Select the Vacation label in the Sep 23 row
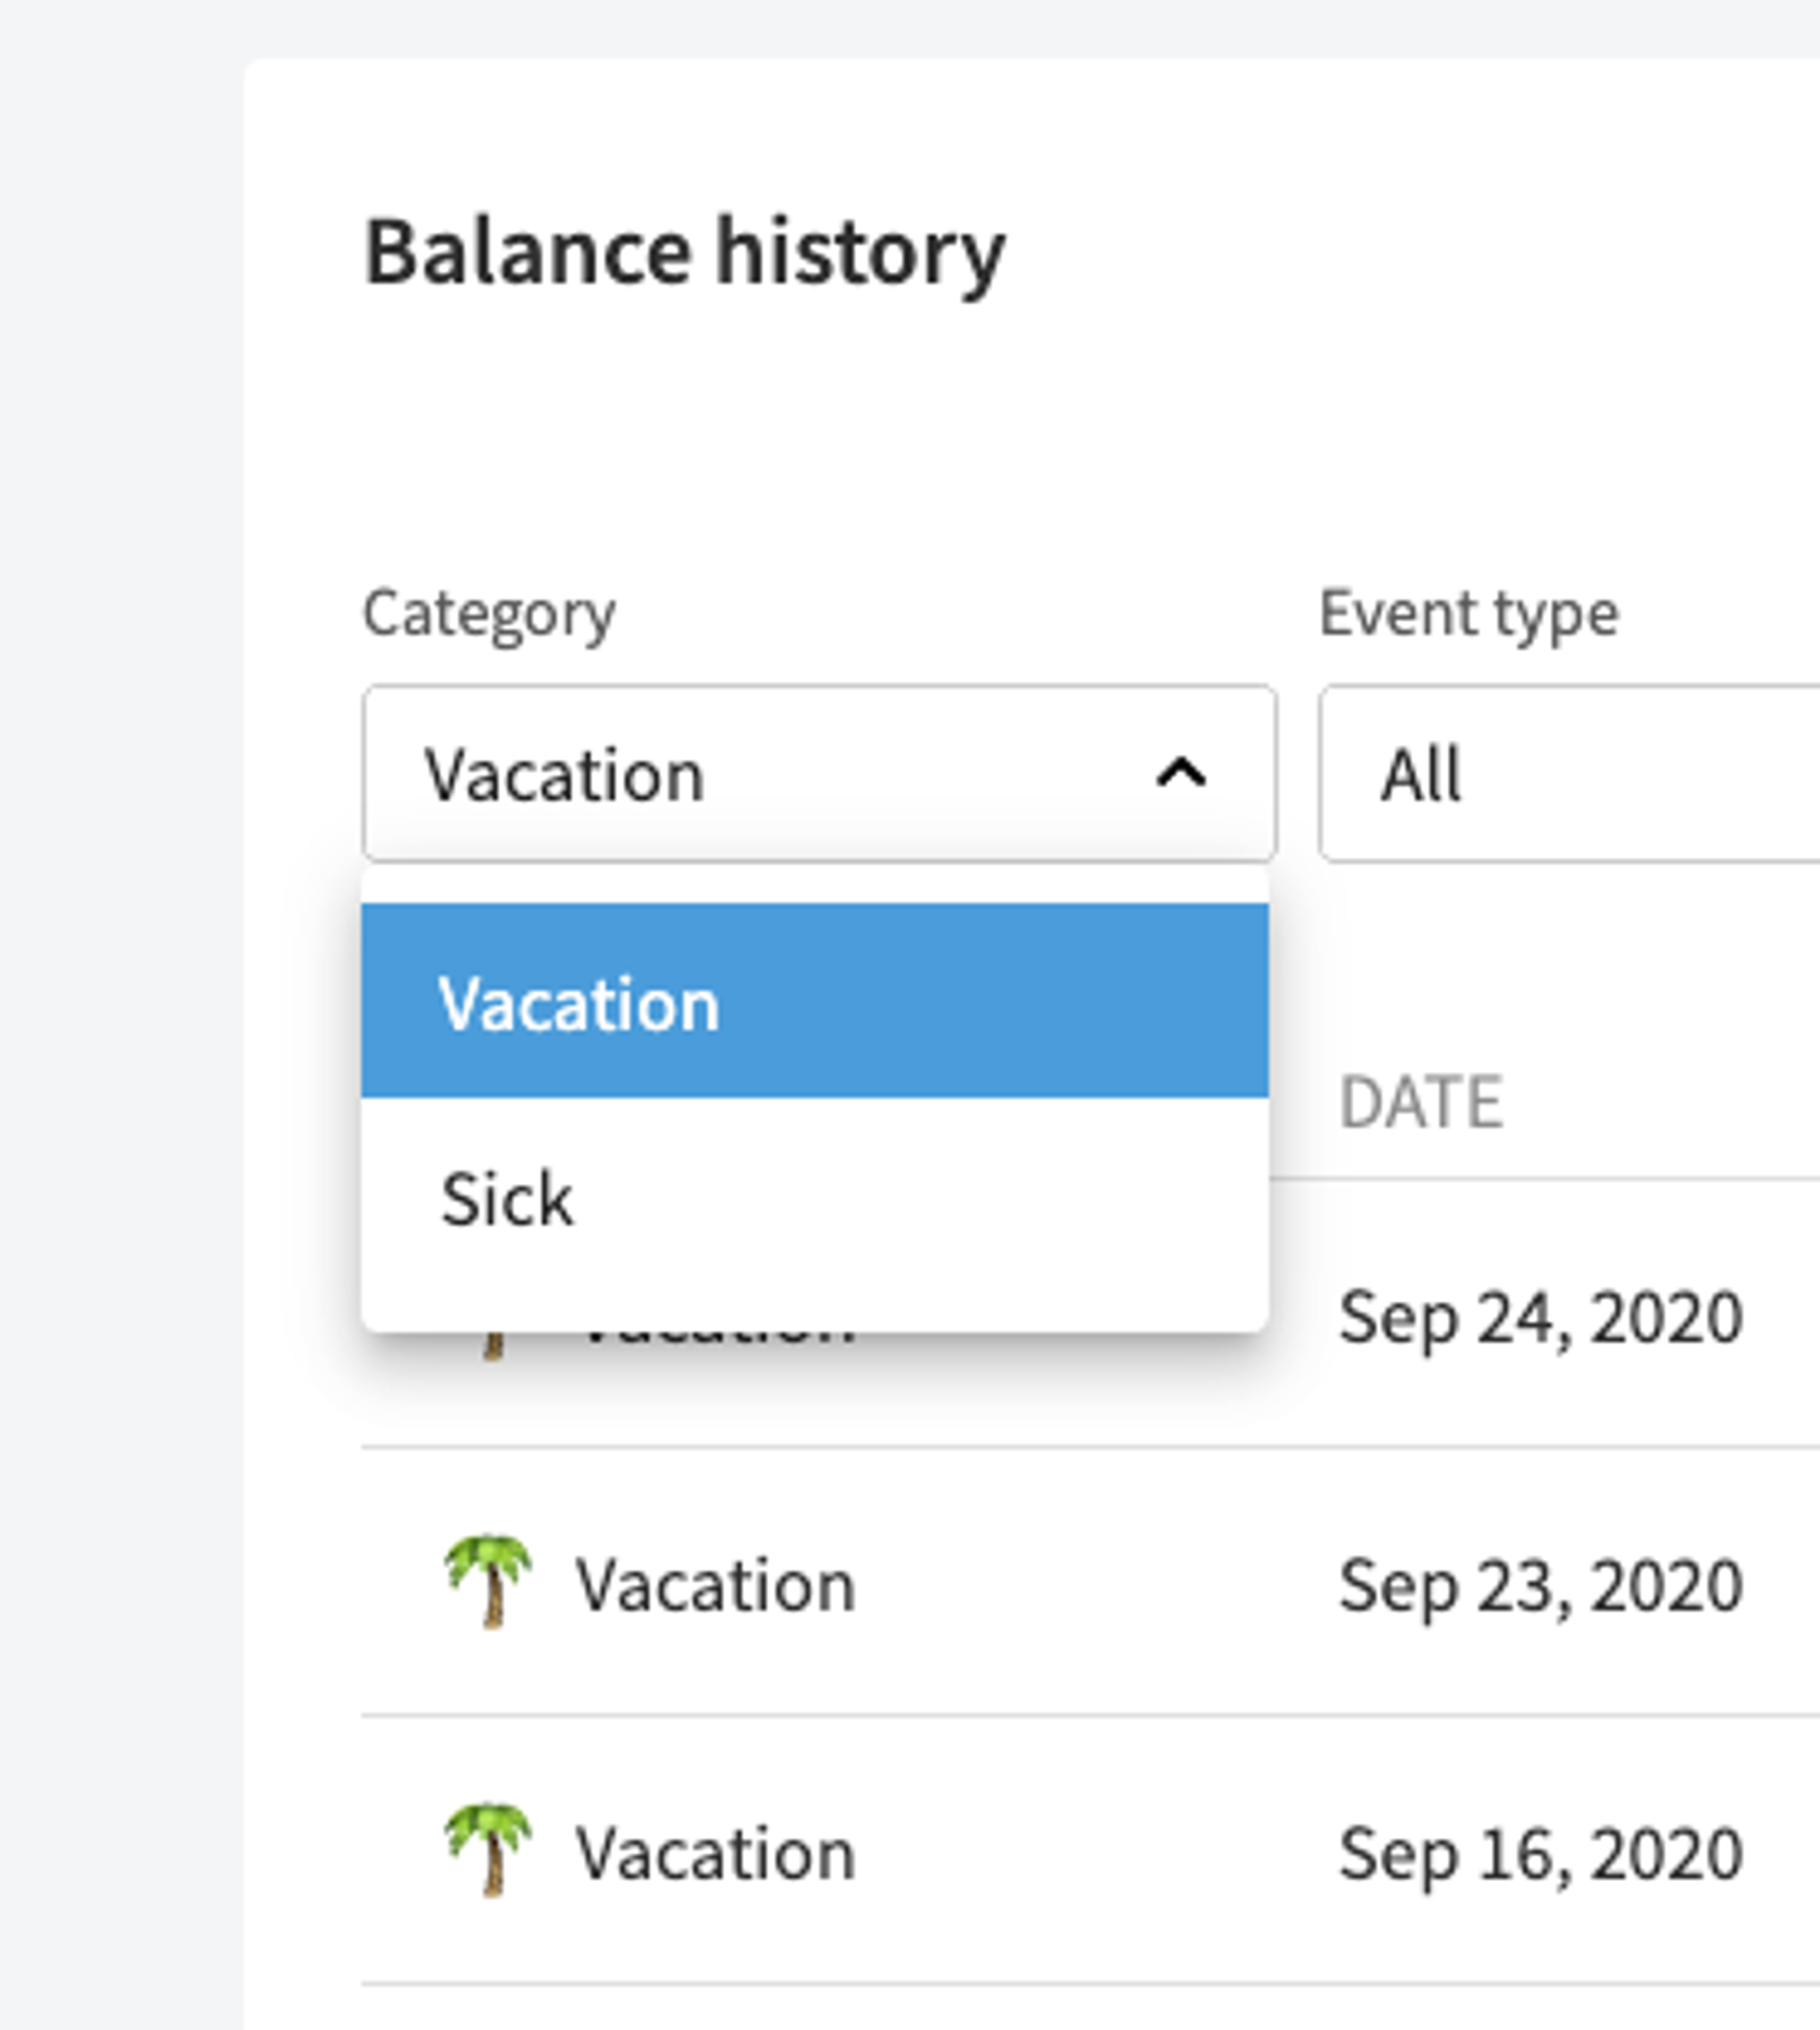 pyautogui.click(x=715, y=1585)
